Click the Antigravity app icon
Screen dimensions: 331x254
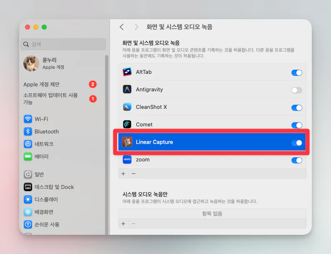coord(127,89)
